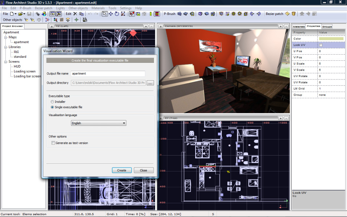Select 'lib1' in the Libraries tree
347x217 pixels.
point(16,52)
